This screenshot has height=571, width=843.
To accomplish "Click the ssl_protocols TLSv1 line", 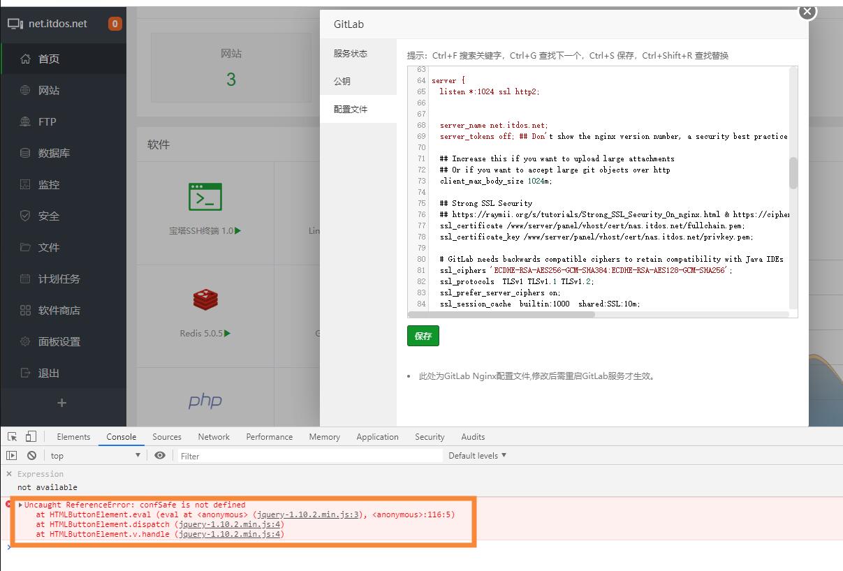I will pos(518,281).
